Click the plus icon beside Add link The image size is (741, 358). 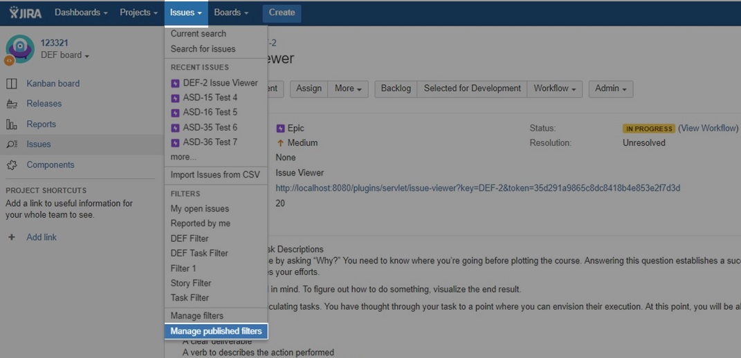point(12,237)
